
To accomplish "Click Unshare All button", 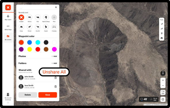I will 54,72.
